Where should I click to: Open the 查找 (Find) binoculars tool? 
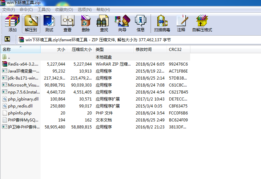(x=104, y=23)
